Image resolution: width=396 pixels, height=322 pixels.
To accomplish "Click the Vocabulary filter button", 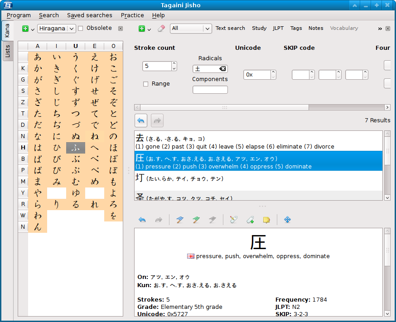I will [344, 28].
